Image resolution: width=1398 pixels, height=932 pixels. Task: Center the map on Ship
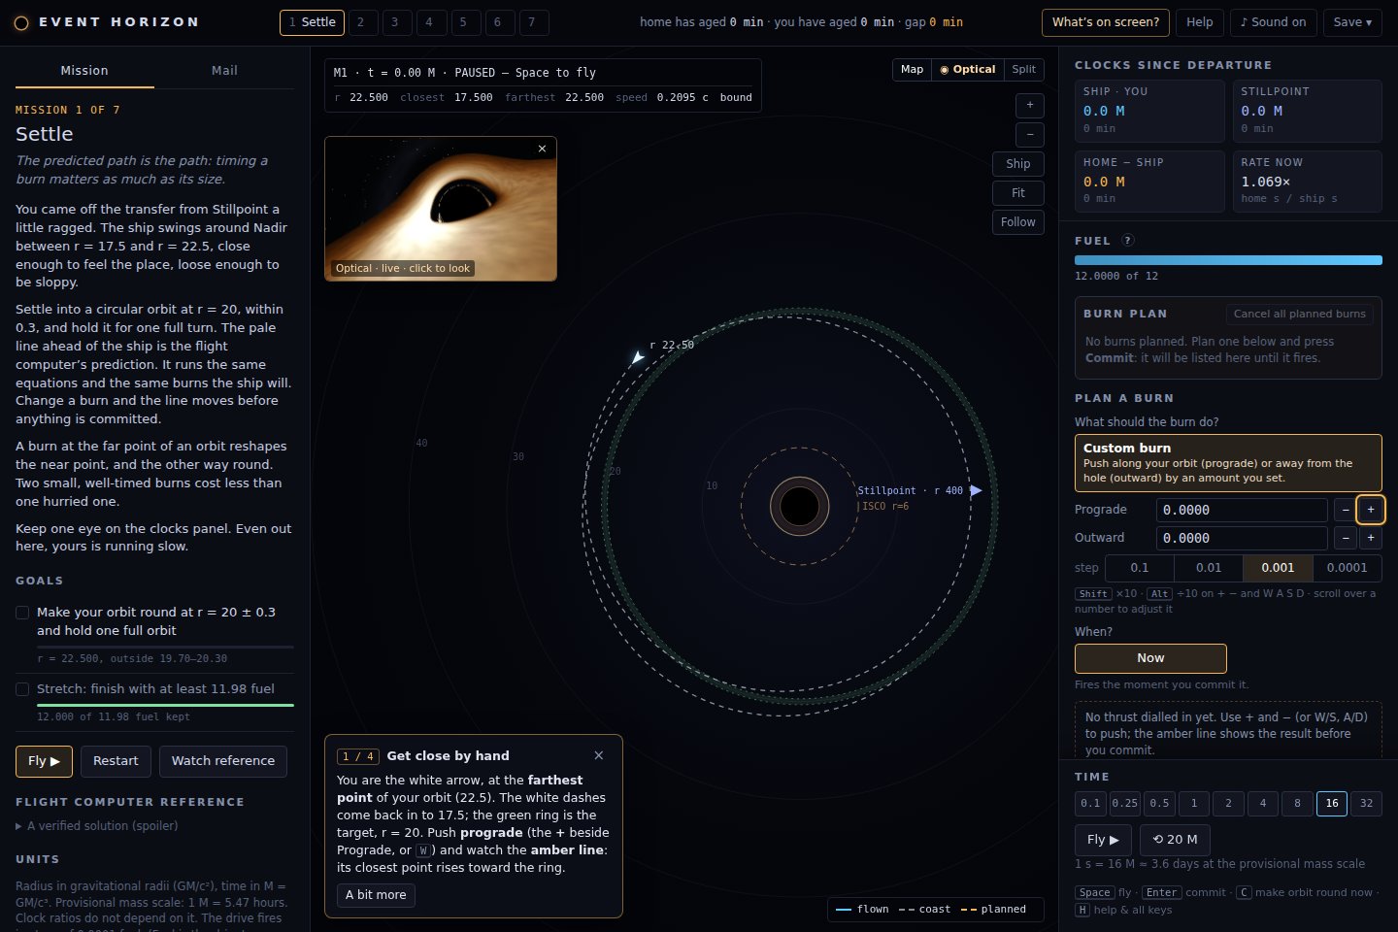[1018, 164]
